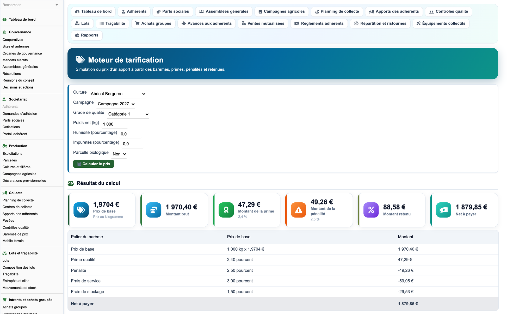Expand the Rechercher search dropdown arrow
Viewport: 507px width, 314px height.
tap(57, 5)
